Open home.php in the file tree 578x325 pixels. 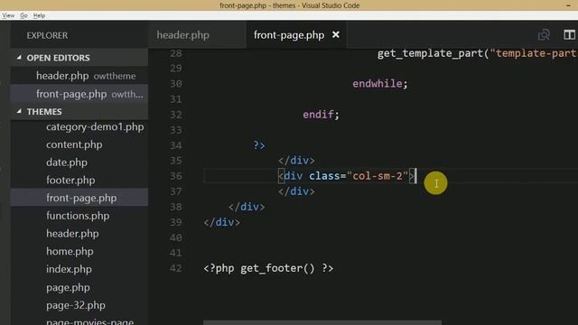pyautogui.click(x=70, y=251)
